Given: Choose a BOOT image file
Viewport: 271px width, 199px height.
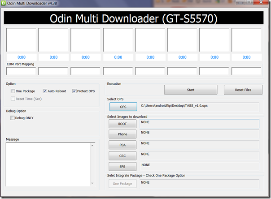Looking at the screenshot, I should [x=122, y=124].
